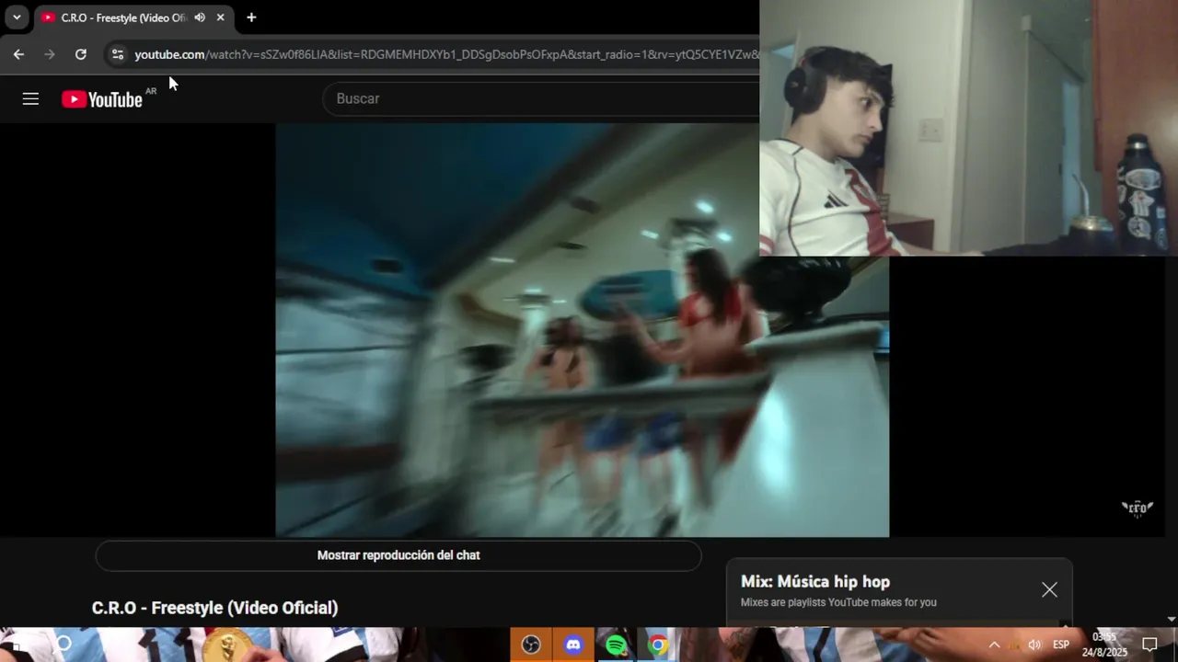This screenshot has width=1178, height=662.
Task: Click the browser forward arrow
Action: (50, 54)
